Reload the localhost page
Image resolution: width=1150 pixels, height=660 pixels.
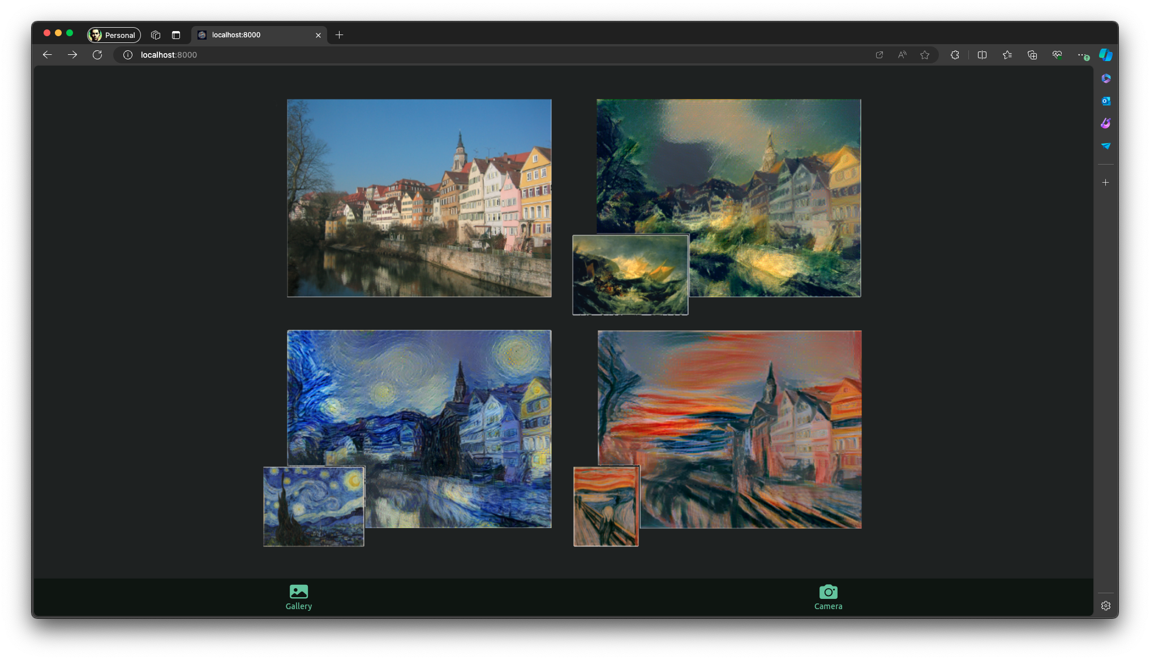pos(97,55)
